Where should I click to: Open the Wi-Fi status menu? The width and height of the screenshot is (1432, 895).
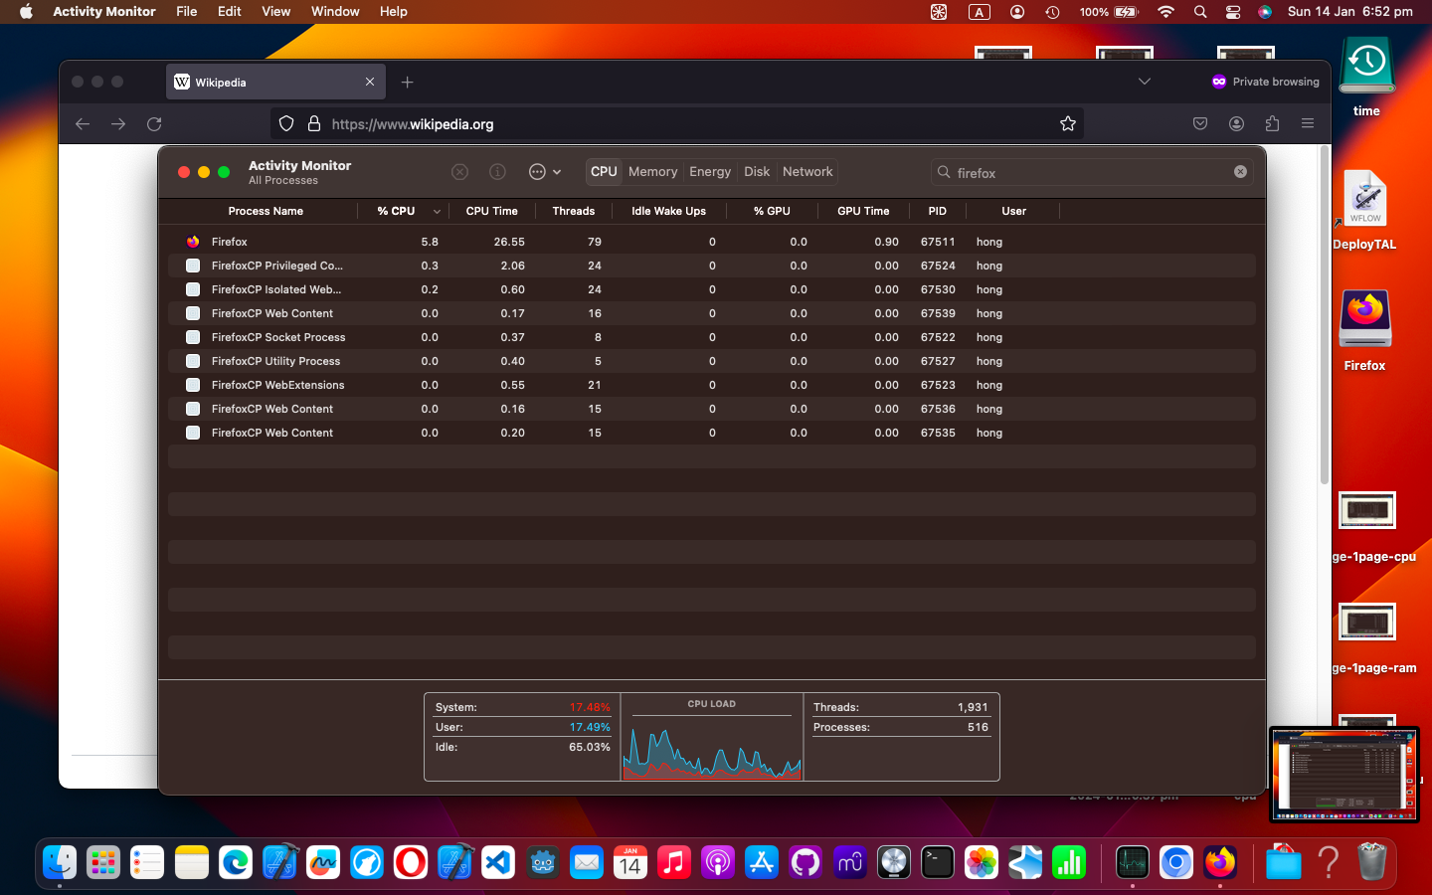click(1165, 12)
